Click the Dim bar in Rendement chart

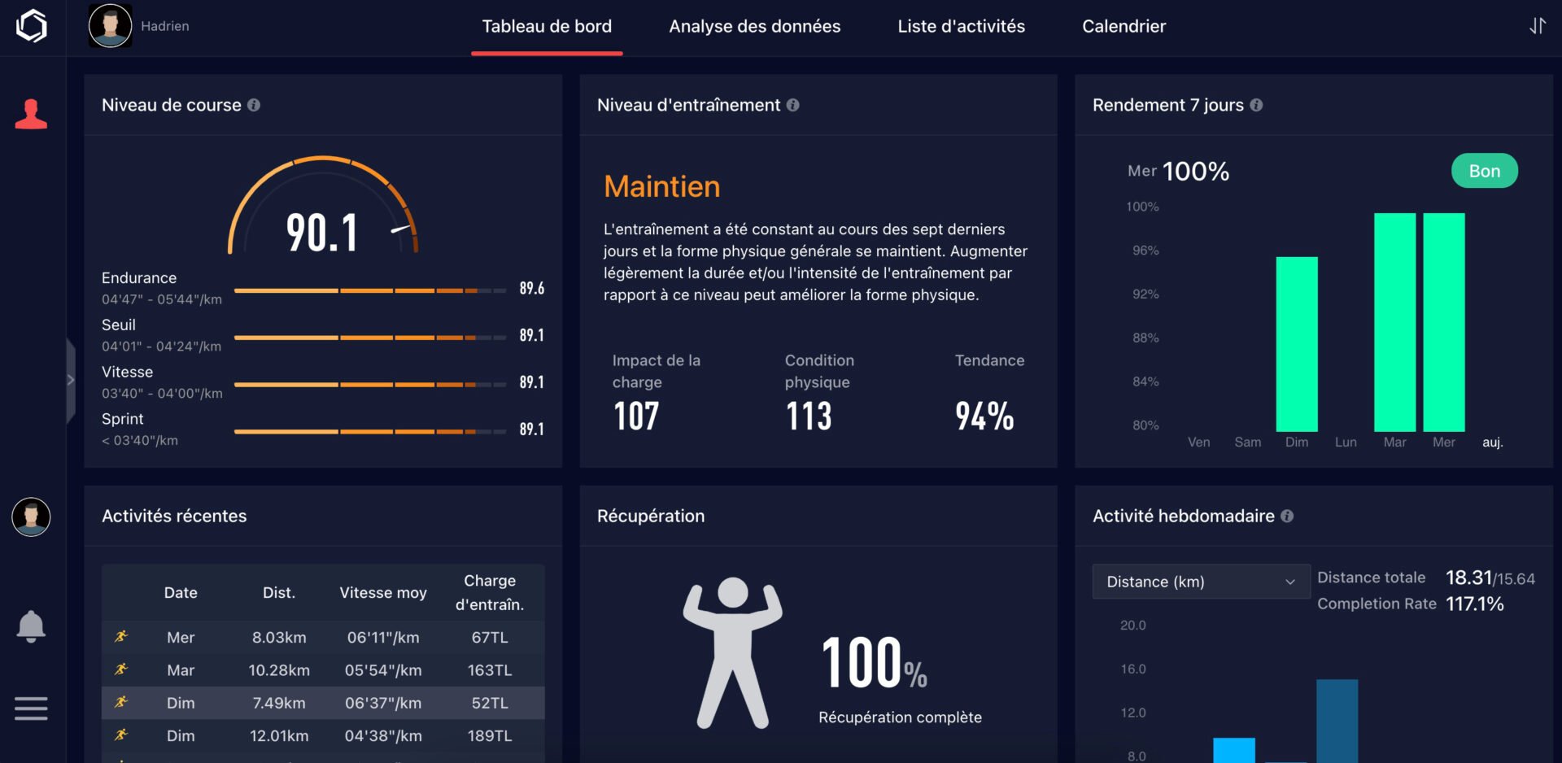point(1297,344)
